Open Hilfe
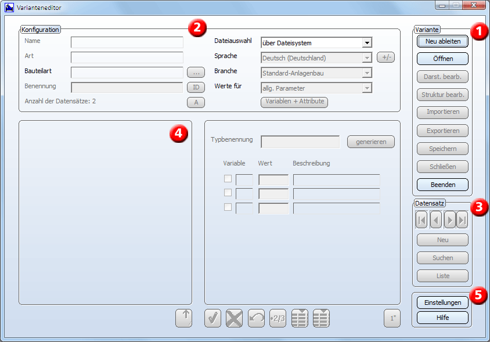 (x=443, y=317)
